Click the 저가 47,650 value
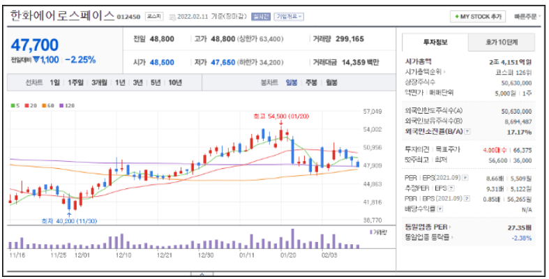This screenshot has height=279, width=549. point(223,62)
